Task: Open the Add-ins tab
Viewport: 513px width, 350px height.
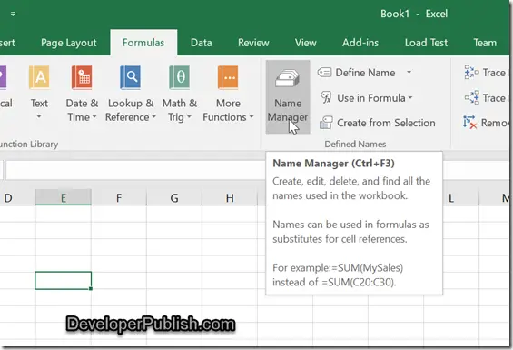Action: point(360,43)
